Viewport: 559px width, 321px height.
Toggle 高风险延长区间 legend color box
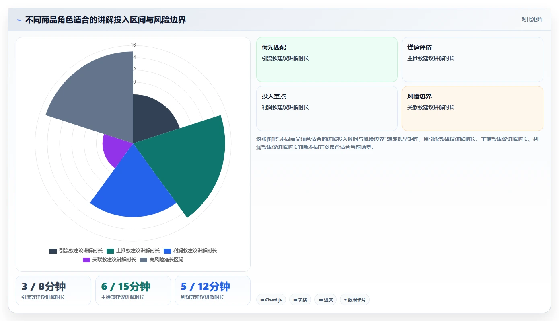tap(144, 260)
